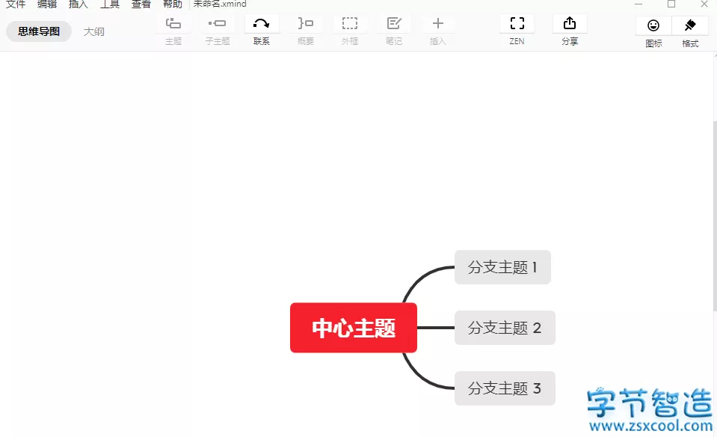
Task: Add a 外框 (Boundary) using its icon
Action: point(349,30)
